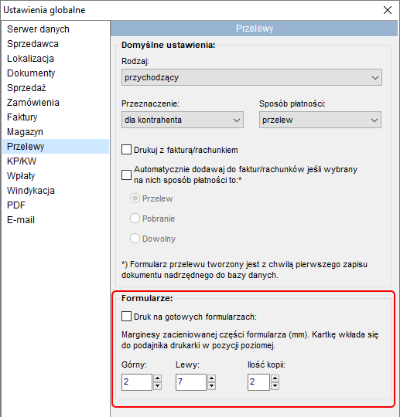This screenshot has height=417, width=400.
Task: Increase the Lewy margin value
Action: click(211, 378)
